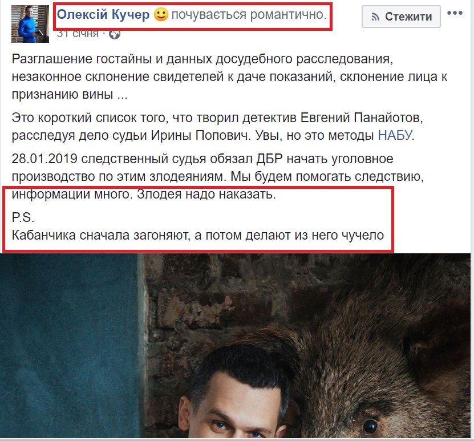Click the paragraph starting 'Разглашение гостайны'
Image resolution: width=474 pixels, height=441 pixels.
pyautogui.click(x=229, y=76)
